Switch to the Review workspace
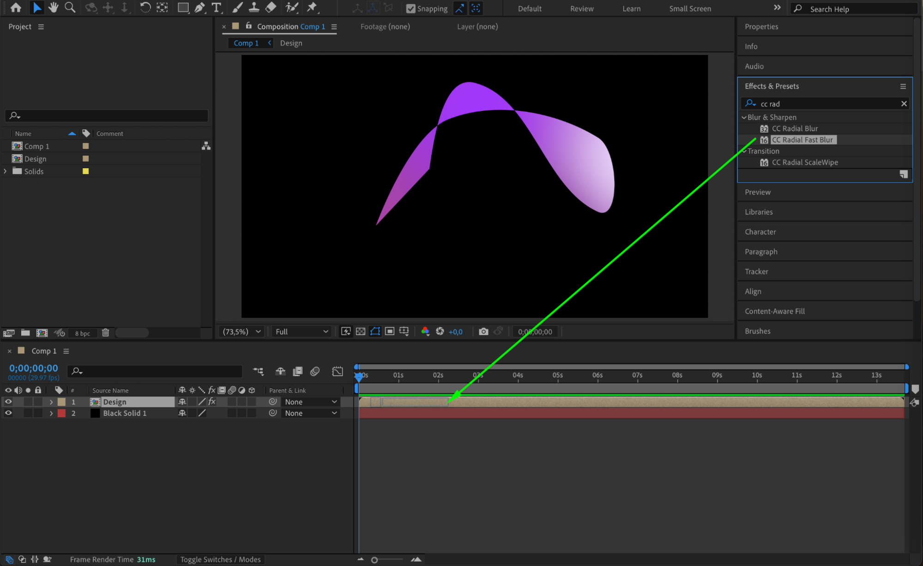 581,8
